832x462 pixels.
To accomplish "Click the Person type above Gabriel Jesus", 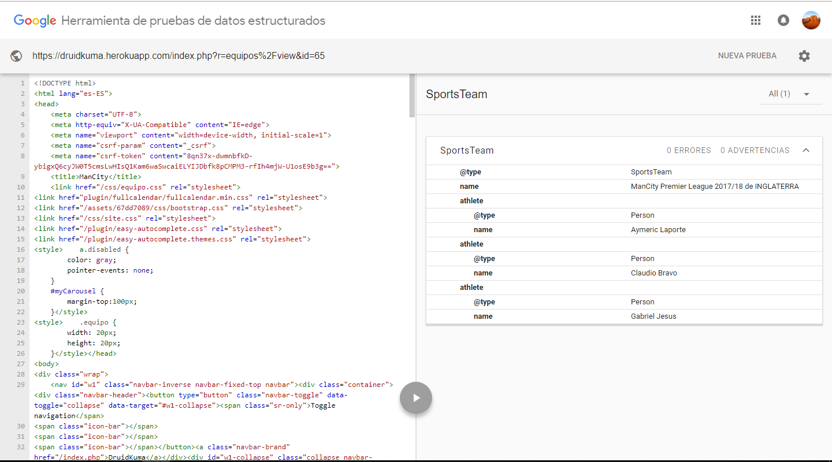I will pyautogui.click(x=642, y=302).
